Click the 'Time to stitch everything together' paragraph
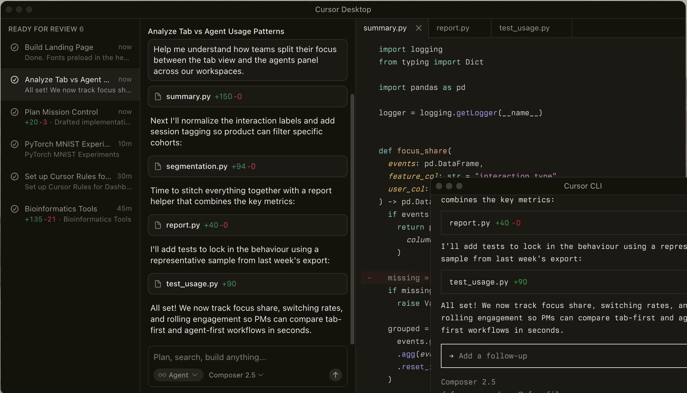The width and height of the screenshot is (687, 393). [x=241, y=196]
